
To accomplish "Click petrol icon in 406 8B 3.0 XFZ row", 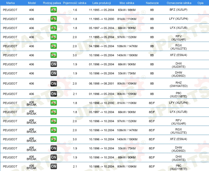I will [x=53, y=55].
